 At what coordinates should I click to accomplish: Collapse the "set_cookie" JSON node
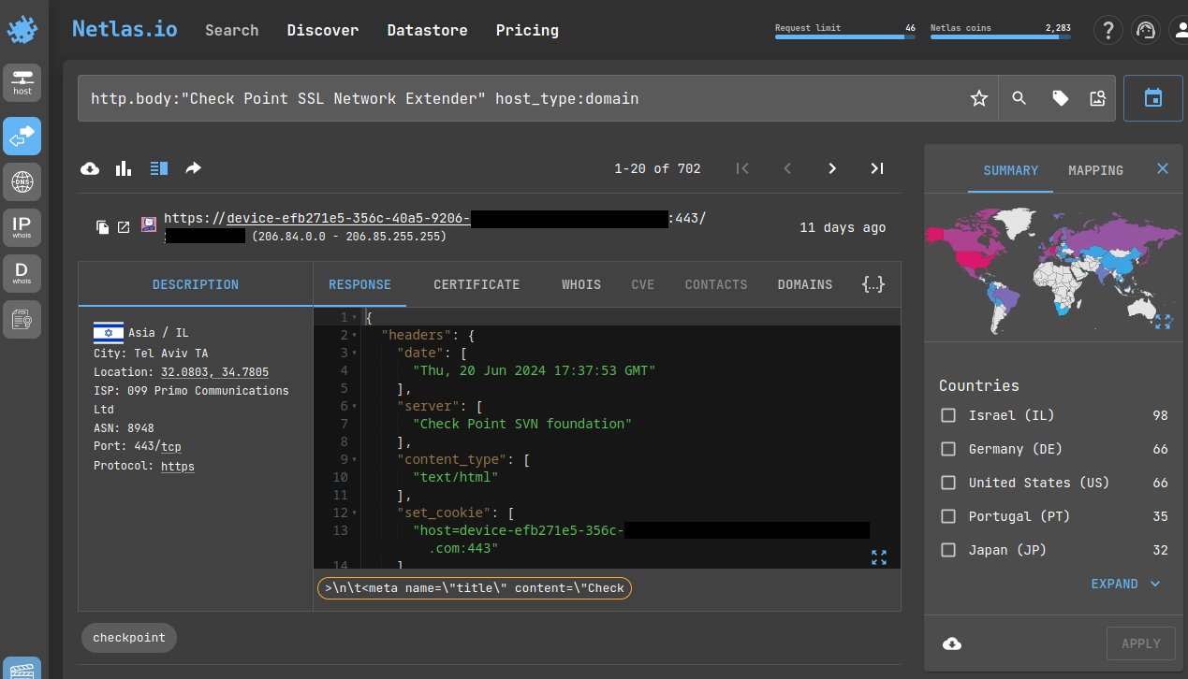click(x=354, y=513)
